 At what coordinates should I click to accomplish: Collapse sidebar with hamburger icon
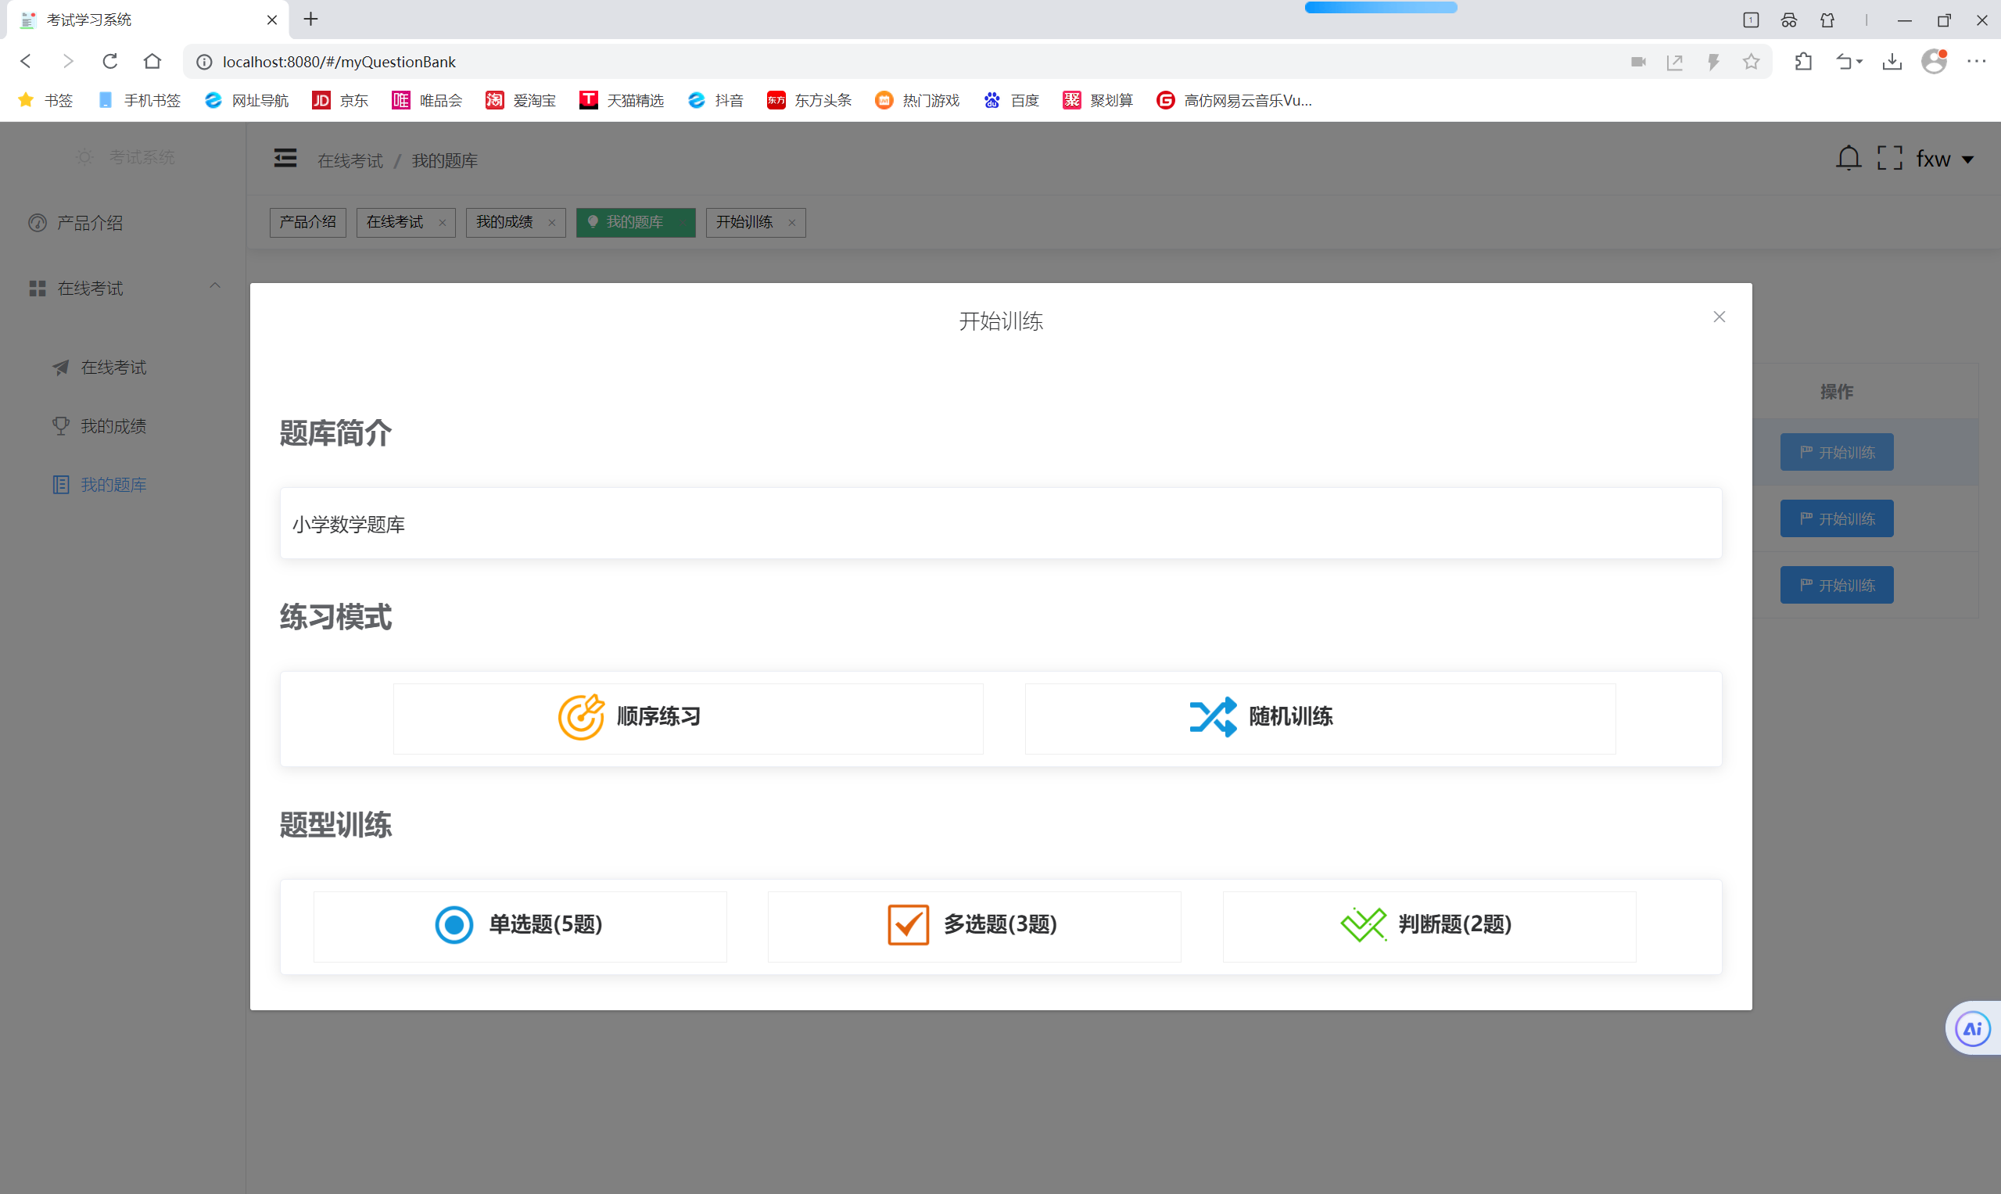click(285, 159)
